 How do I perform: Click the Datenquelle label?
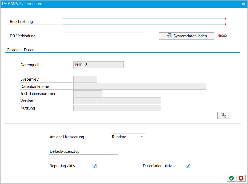coord(30,65)
